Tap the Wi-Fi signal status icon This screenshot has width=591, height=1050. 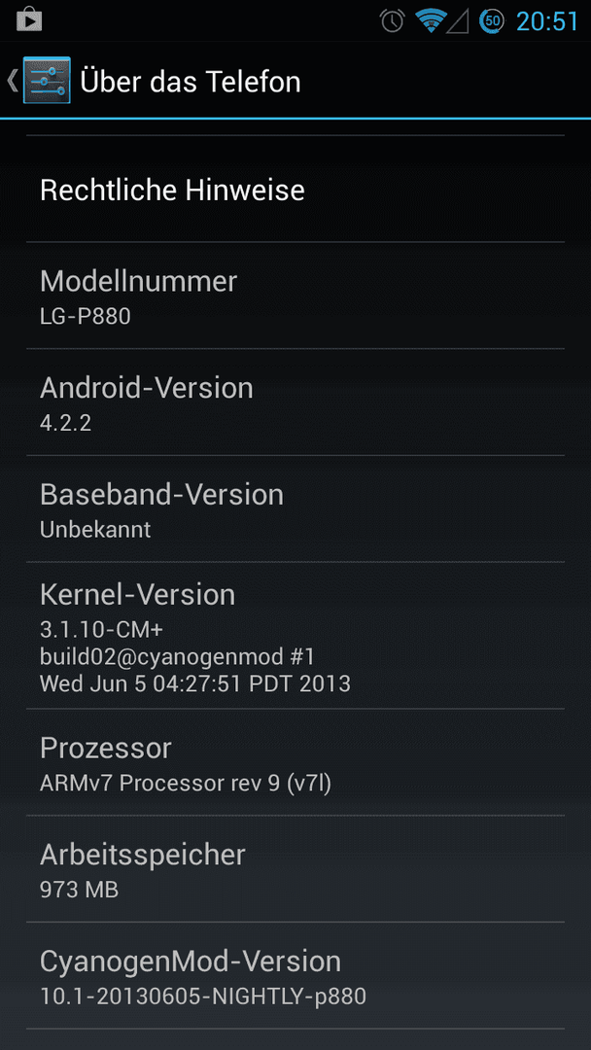[x=431, y=20]
